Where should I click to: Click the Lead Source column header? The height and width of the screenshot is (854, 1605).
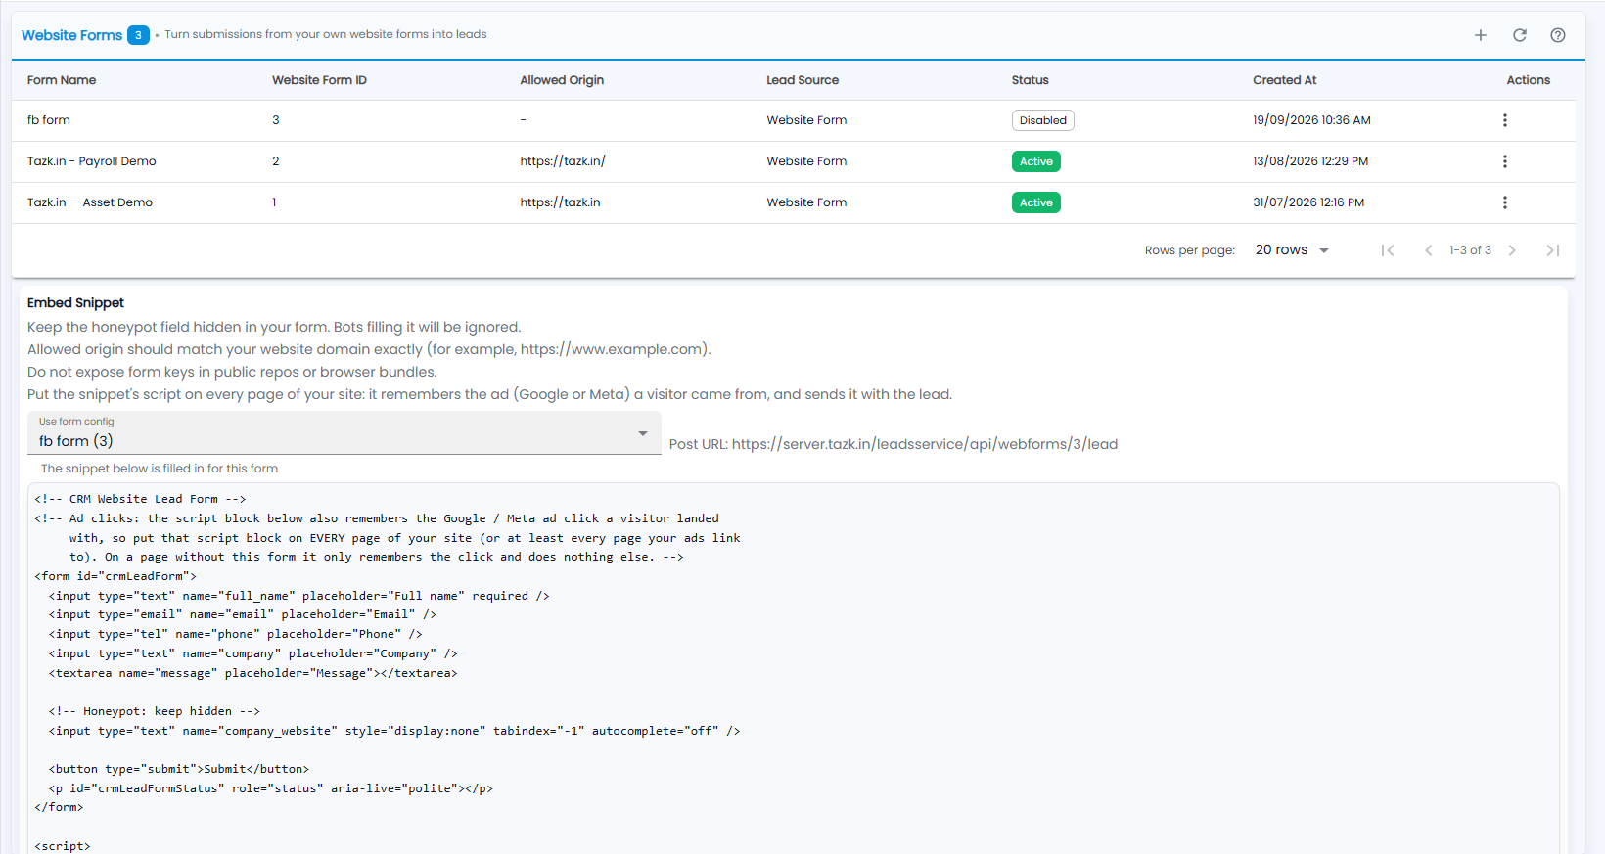802,80
